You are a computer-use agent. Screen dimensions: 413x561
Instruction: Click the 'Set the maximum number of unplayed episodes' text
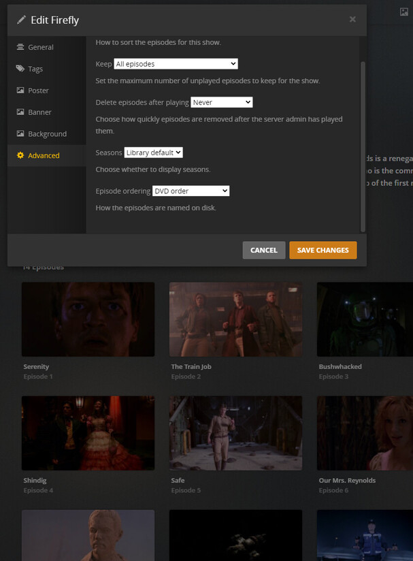pos(208,80)
